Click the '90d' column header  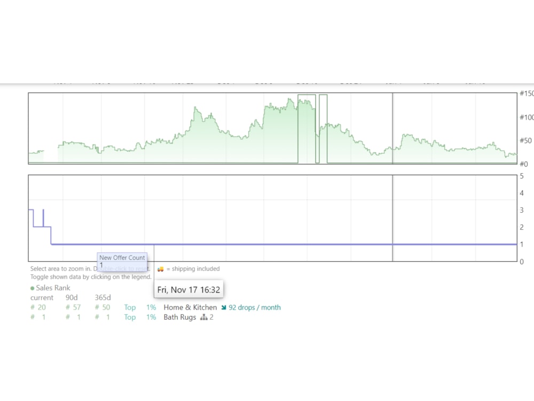(72, 298)
